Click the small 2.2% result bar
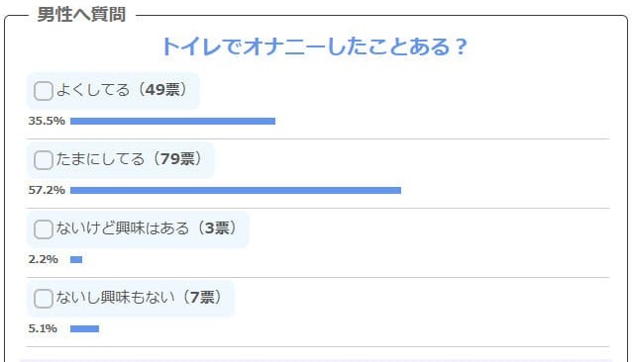The height and width of the screenshot is (362, 632). (76, 259)
